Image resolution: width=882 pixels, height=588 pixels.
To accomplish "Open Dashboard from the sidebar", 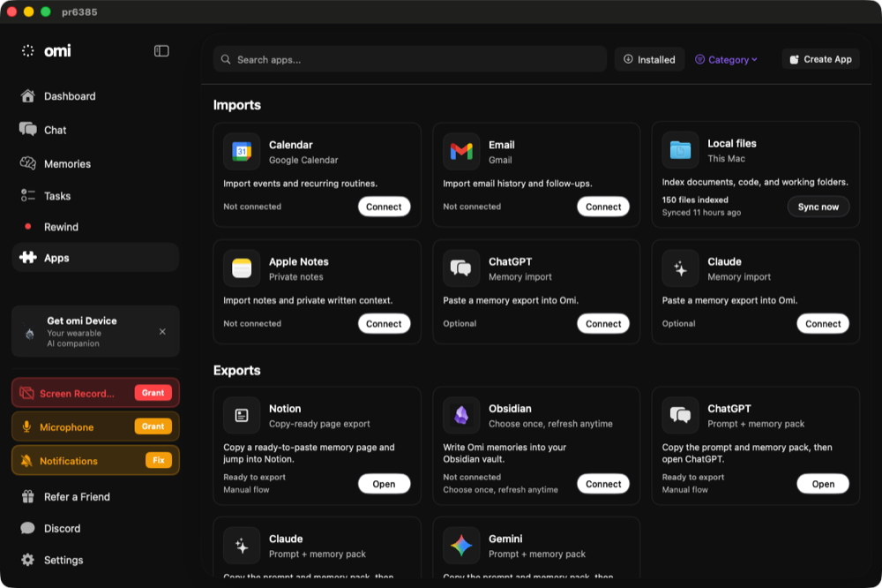I will coord(95,96).
